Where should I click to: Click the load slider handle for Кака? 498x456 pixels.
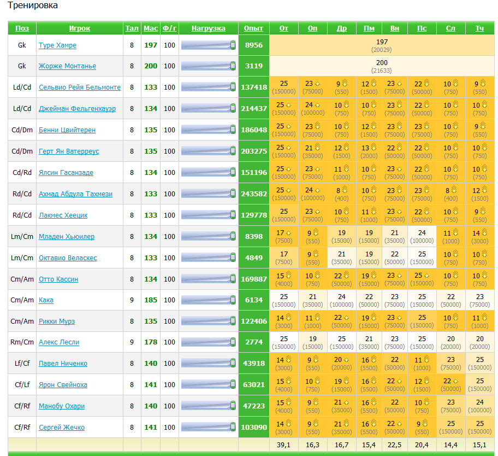coord(233,300)
